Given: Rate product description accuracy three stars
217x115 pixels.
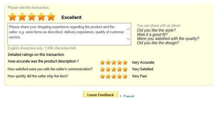Looking at the screenshot, I should [x=114, y=62].
